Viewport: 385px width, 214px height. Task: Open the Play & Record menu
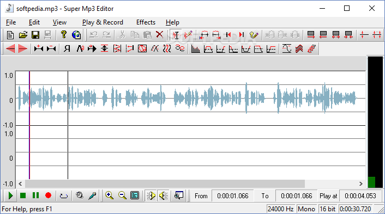pos(103,22)
